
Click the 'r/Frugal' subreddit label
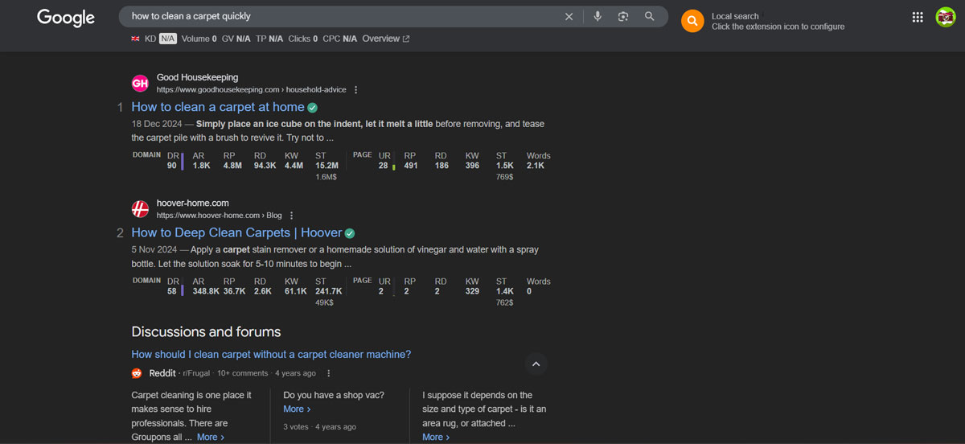[x=196, y=373]
